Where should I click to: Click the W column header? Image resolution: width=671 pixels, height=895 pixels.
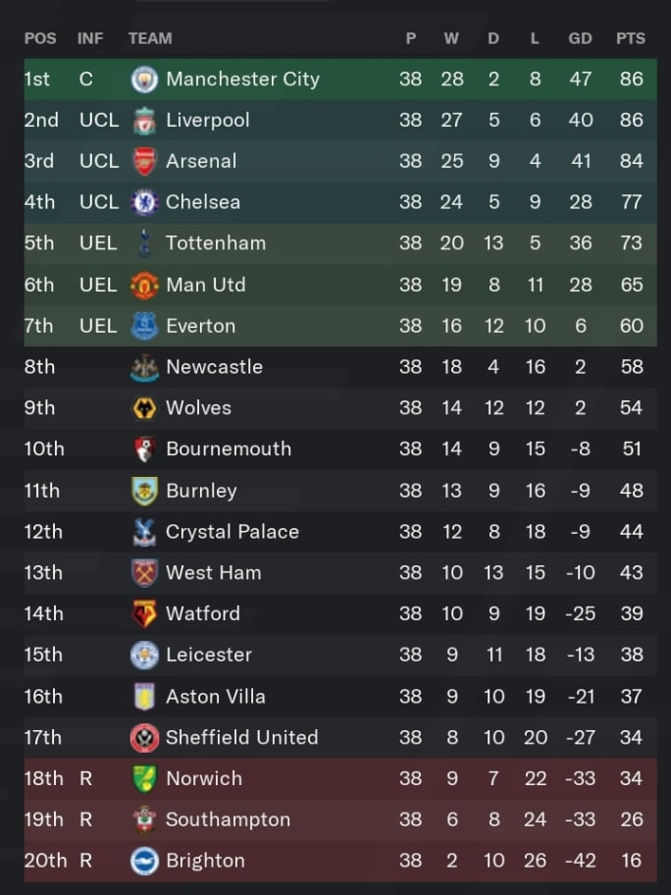click(x=451, y=38)
